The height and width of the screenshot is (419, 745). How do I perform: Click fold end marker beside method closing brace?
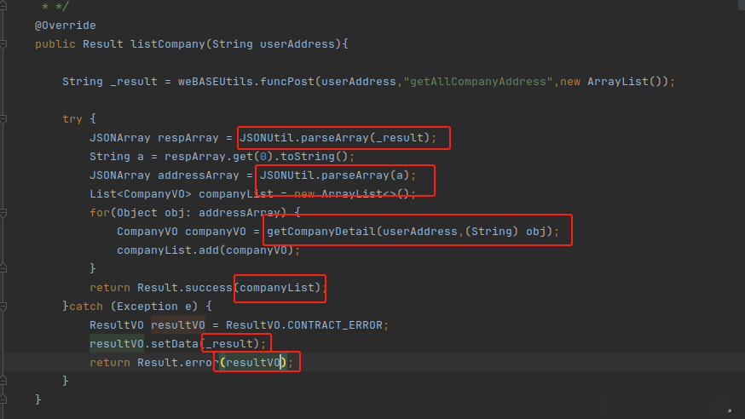[x=3, y=399]
